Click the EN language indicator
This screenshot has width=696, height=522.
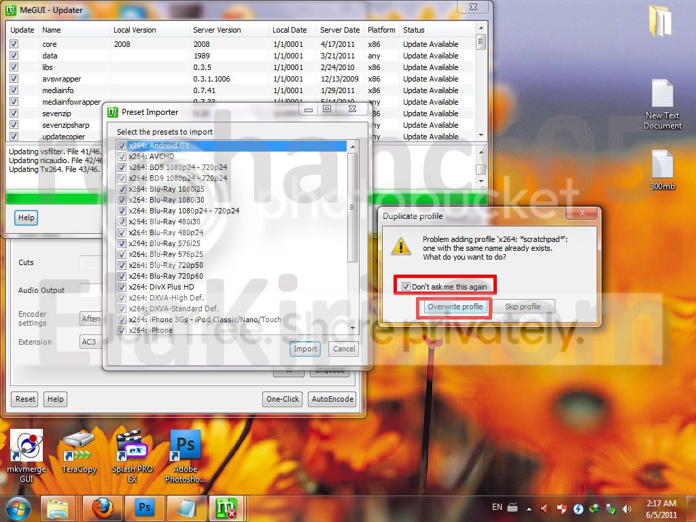click(497, 507)
